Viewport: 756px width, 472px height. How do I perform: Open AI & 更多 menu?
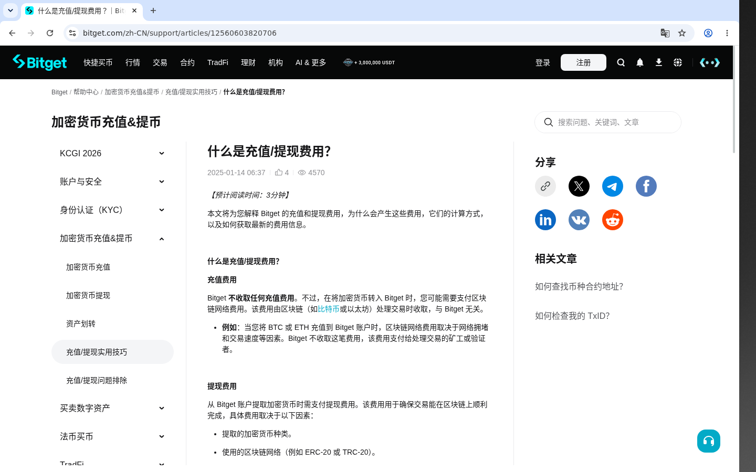[x=311, y=62]
